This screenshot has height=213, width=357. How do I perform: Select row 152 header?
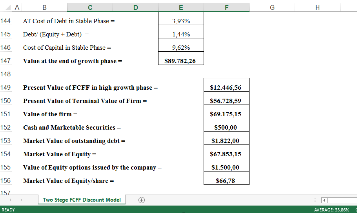point(6,127)
